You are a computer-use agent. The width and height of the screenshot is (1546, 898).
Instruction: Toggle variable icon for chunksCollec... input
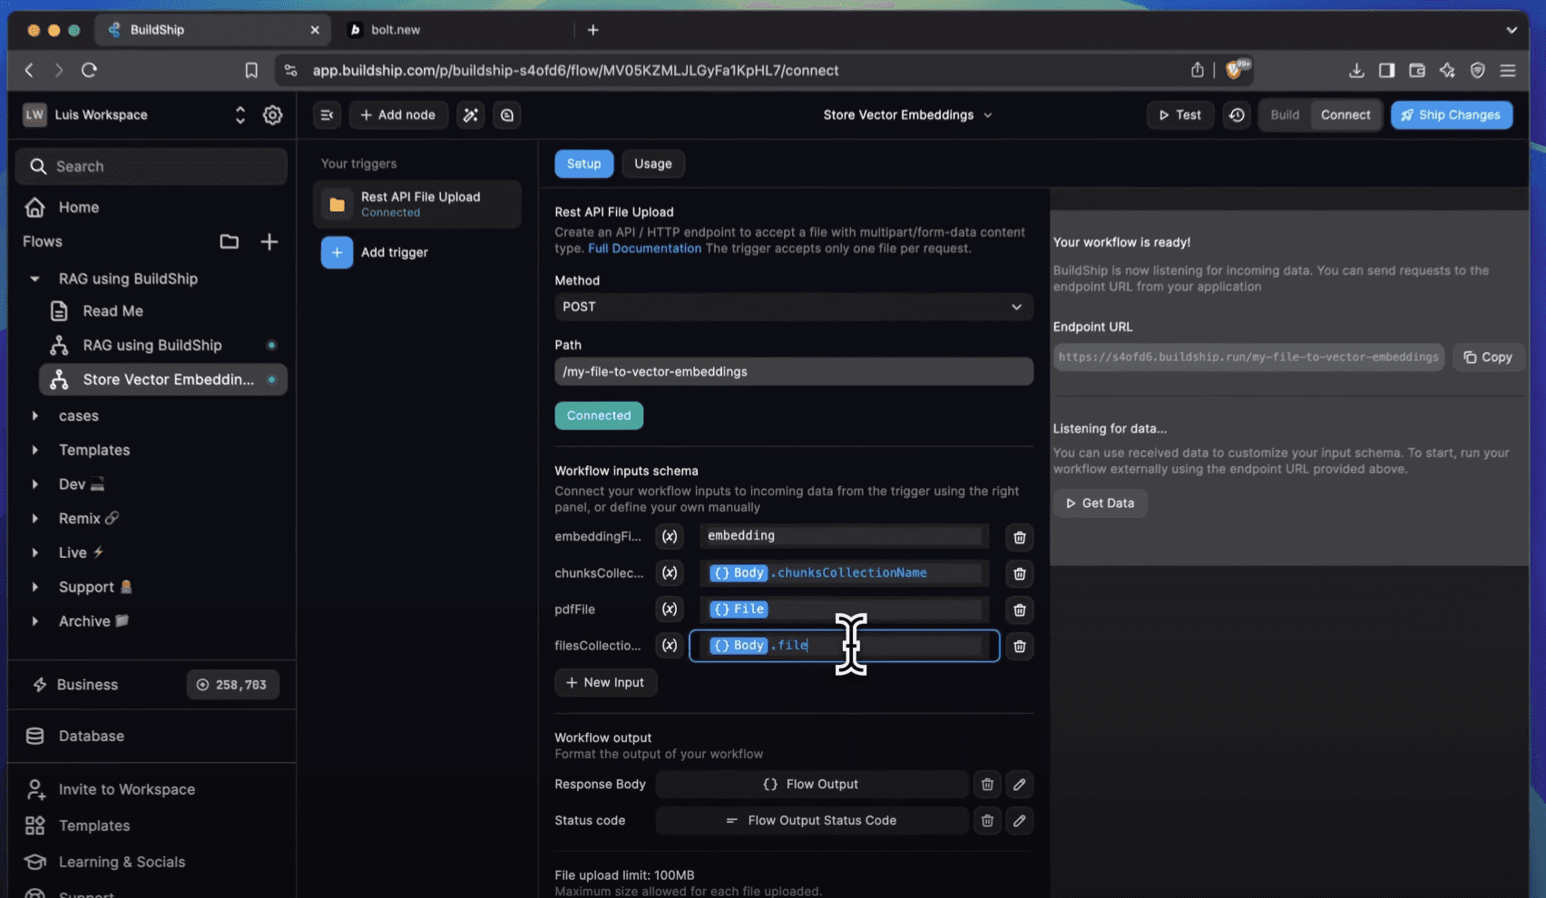pos(670,573)
